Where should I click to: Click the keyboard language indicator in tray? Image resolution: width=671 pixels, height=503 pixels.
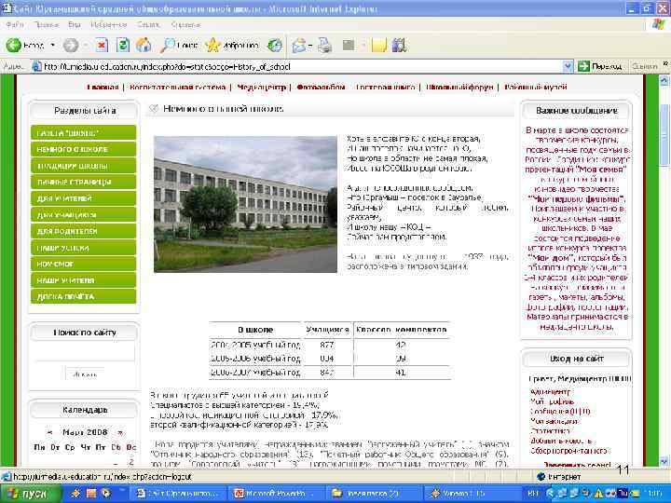pyautogui.click(x=533, y=494)
